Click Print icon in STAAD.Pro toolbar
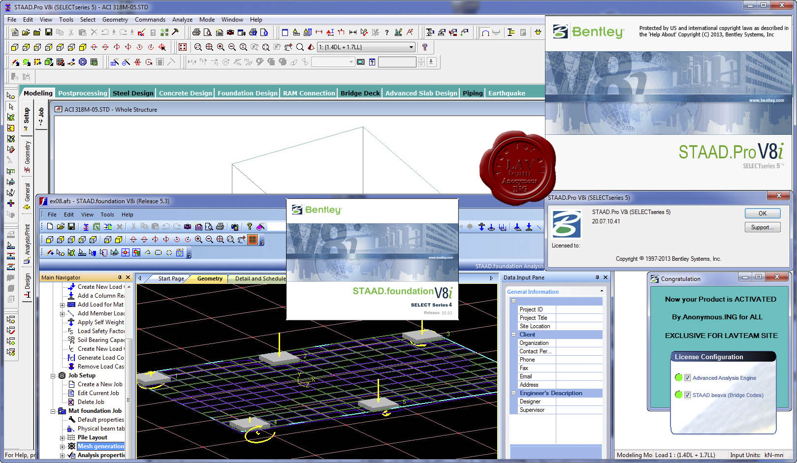 coord(196,32)
